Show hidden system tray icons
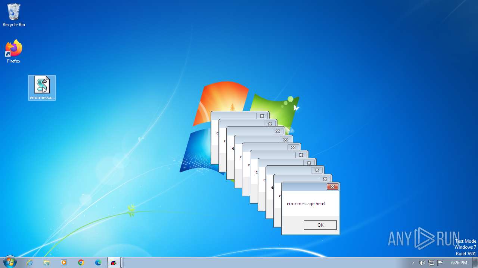 [x=413, y=263]
